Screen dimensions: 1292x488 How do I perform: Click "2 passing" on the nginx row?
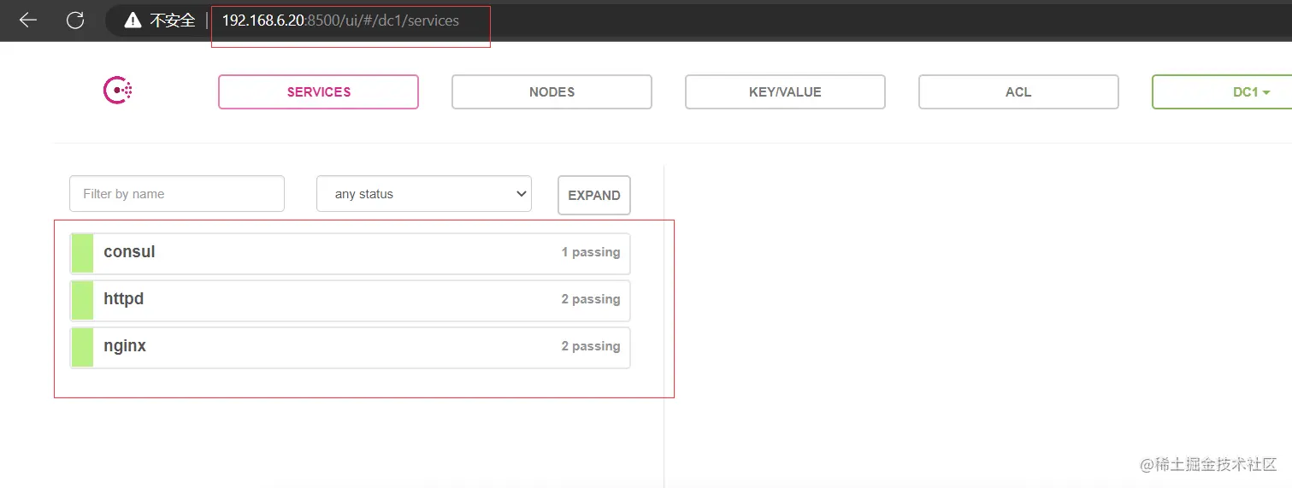click(x=591, y=346)
